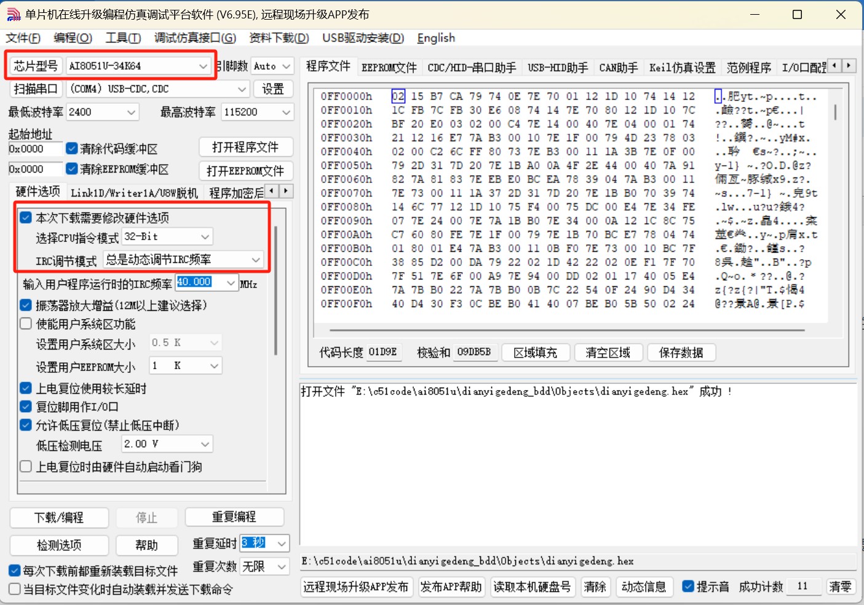Click the 区域填充 button
This screenshot has width=864, height=605.
536,353
